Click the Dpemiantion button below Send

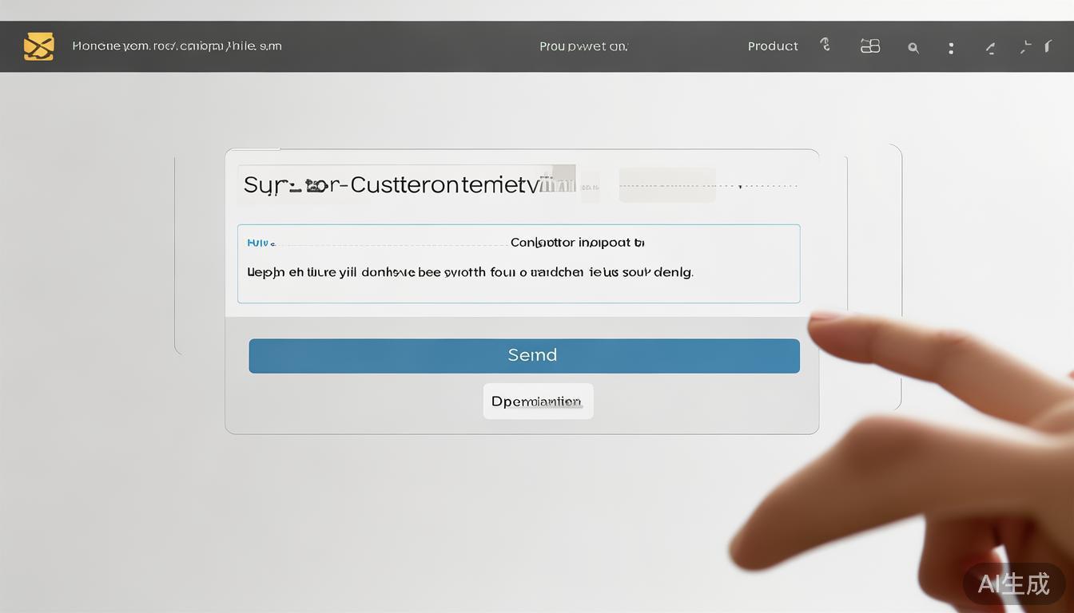point(538,401)
